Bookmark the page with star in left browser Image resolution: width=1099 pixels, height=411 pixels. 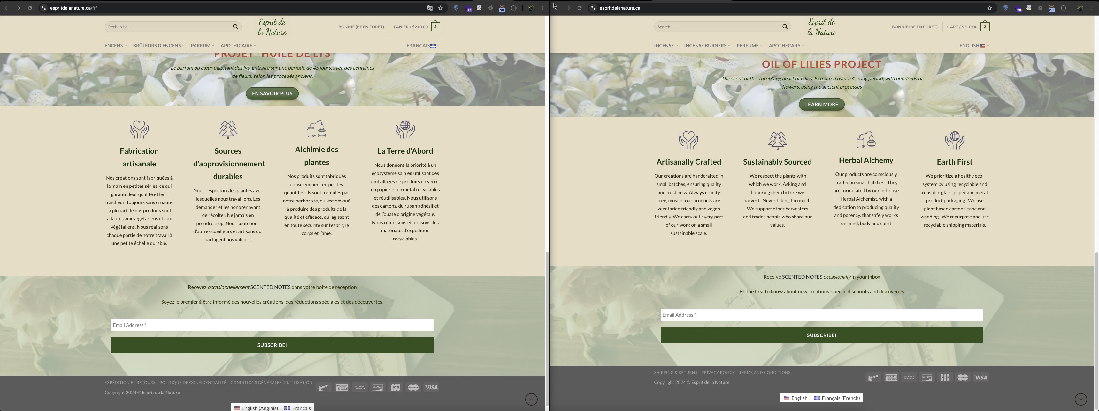point(440,8)
